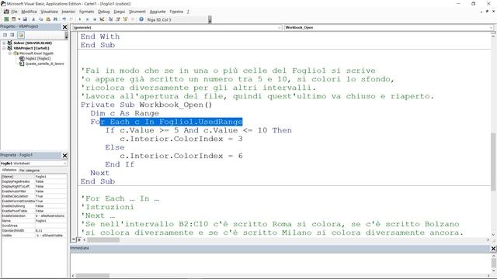The image size is (497, 279).
Task: Click the Cut toolbar icon
Action: click(33, 19)
